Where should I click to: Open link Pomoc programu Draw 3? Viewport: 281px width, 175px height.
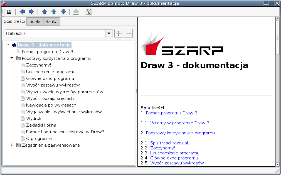click(172, 113)
